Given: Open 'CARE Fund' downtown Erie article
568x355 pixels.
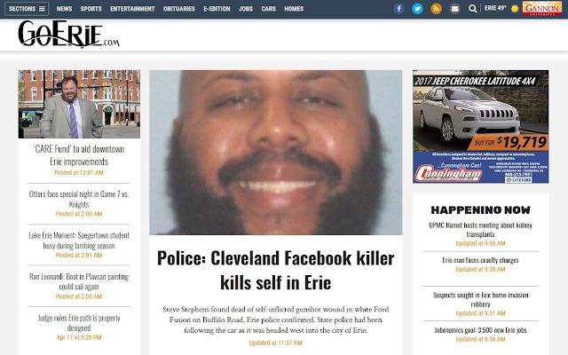Looking at the screenshot, I should point(79,155).
